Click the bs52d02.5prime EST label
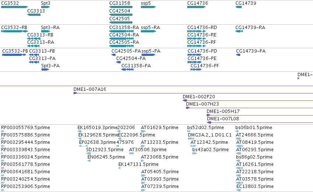This screenshot has width=313, height=192. coord(206,128)
